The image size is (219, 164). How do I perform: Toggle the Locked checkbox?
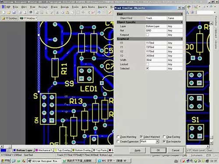[x=148, y=64]
